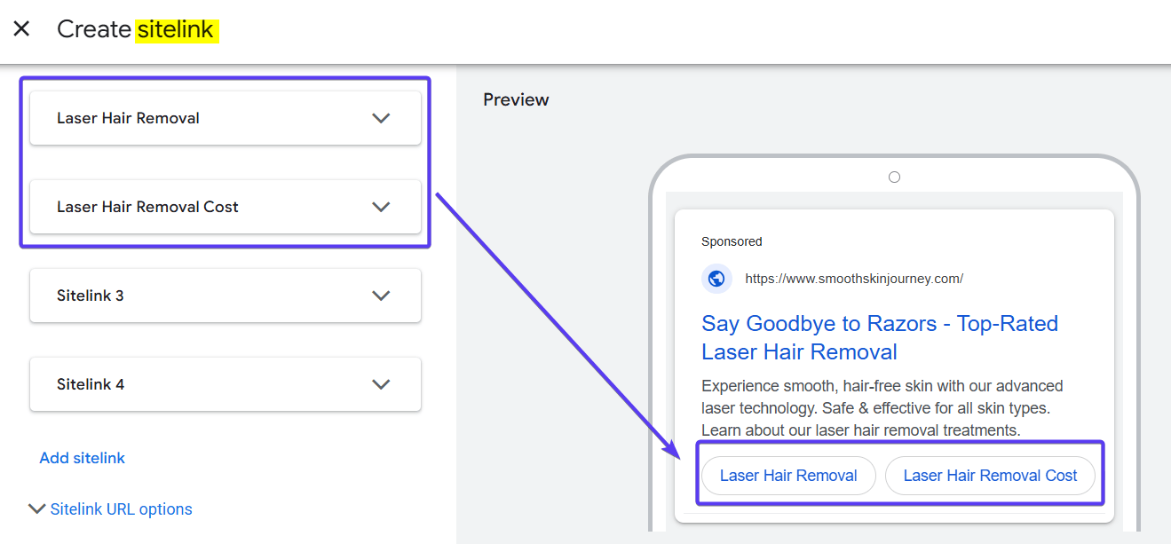Close the Create sitelink dialog with X
Image resolution: width=1171 pixels, height=544 pixels.
tap(21, 28)
